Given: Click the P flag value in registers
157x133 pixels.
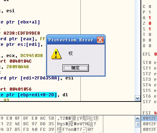Looking at the screenshot, I should pyautogui.click(x=150, y=12).
